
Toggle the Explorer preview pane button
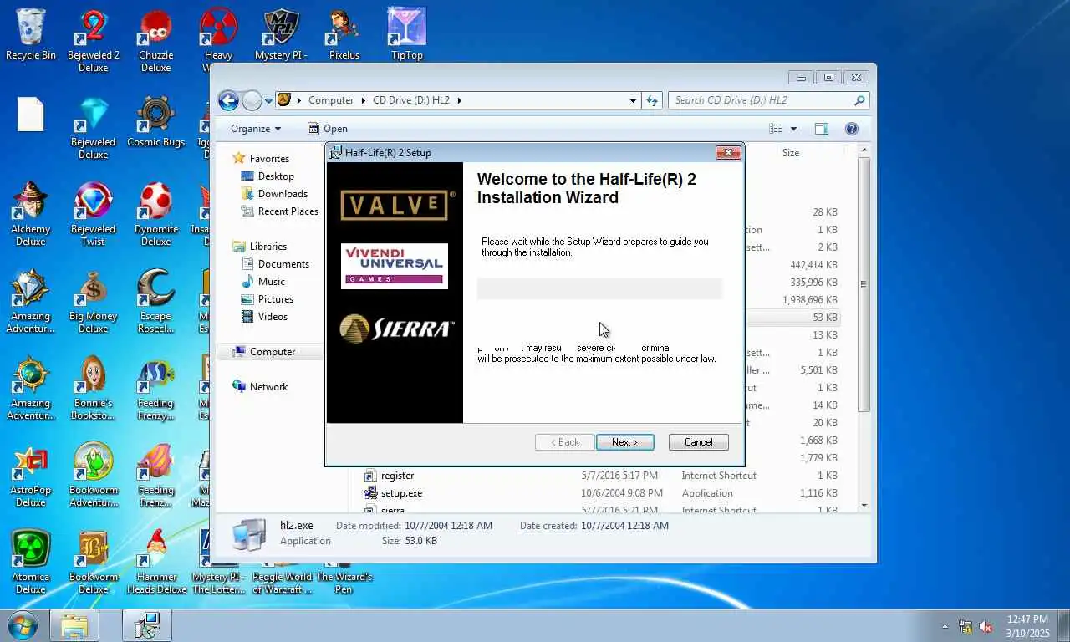coord(822,129)
